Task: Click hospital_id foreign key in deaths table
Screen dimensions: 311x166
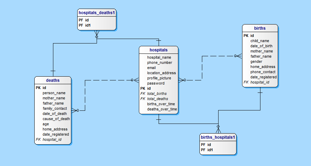Action: (x=52, y=140)
